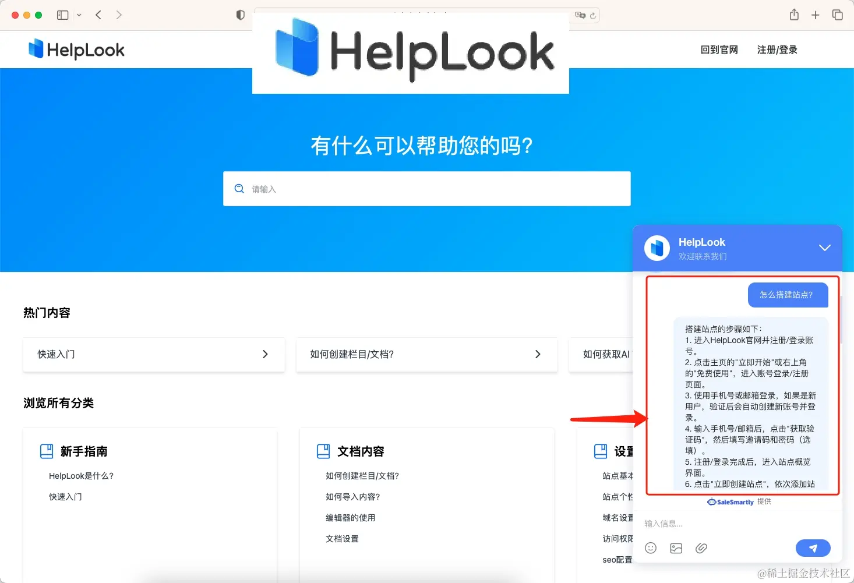Open the emoji picker icon in chat
The width and height of the screenshot is (854, 583).
coord(651,548)
